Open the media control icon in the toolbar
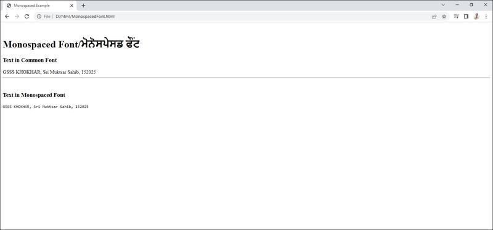This screenshot has height=230, width=493. coord(456,17)
